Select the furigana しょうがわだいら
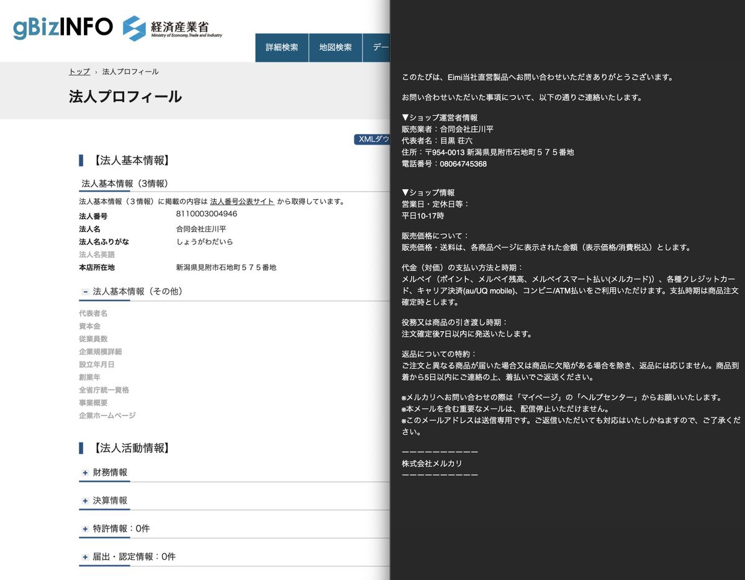The image size is (745, 580). [205, 242]
